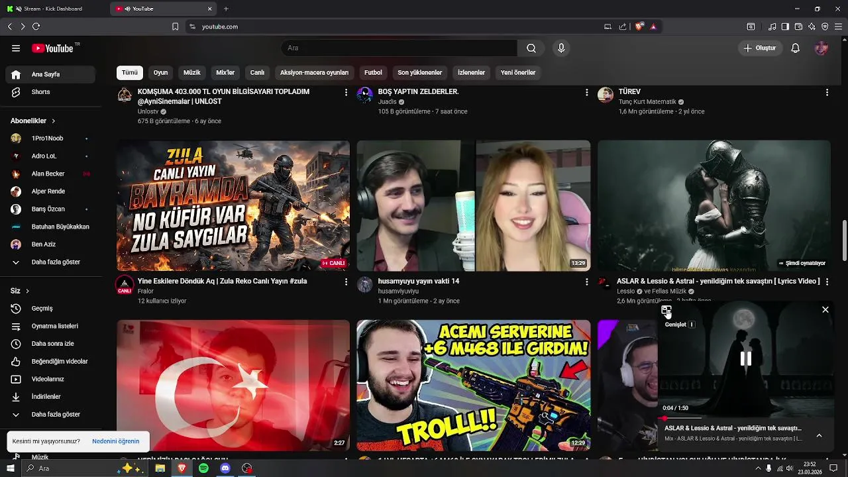Open options menu for BOŞ YAPTIN ZELDERLER video

tap(586, 93)
